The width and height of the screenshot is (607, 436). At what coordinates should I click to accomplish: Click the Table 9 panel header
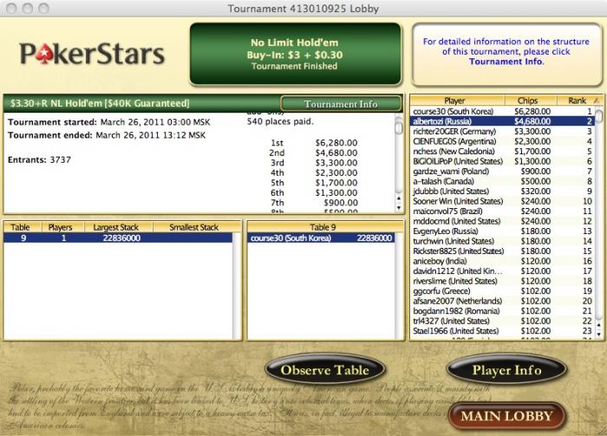[x=325, y=227]
